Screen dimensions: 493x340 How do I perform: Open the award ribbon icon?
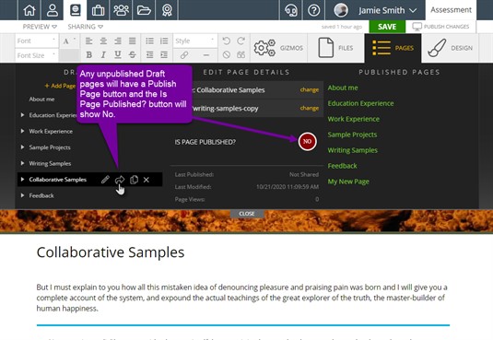[x=167, y=10]
